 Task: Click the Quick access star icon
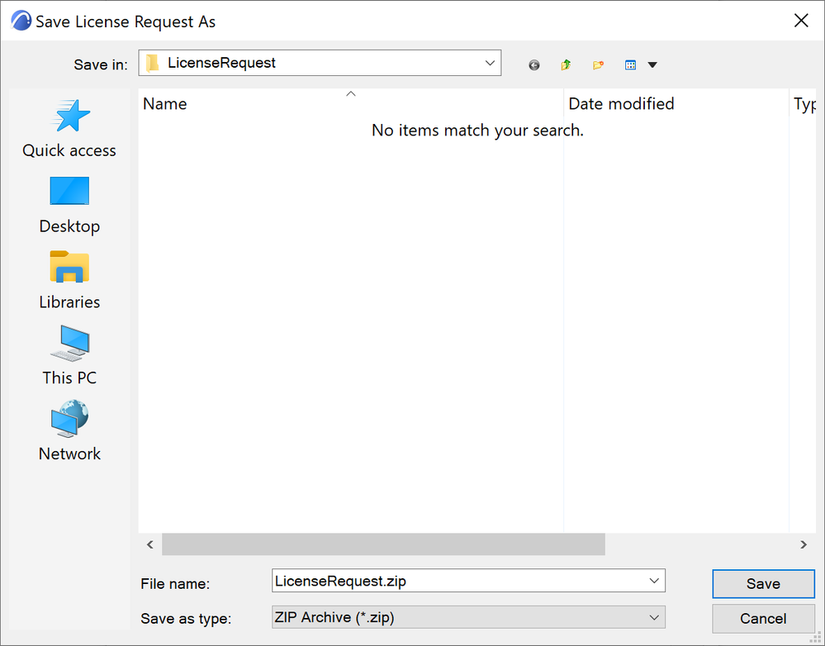tap(70, 116)
